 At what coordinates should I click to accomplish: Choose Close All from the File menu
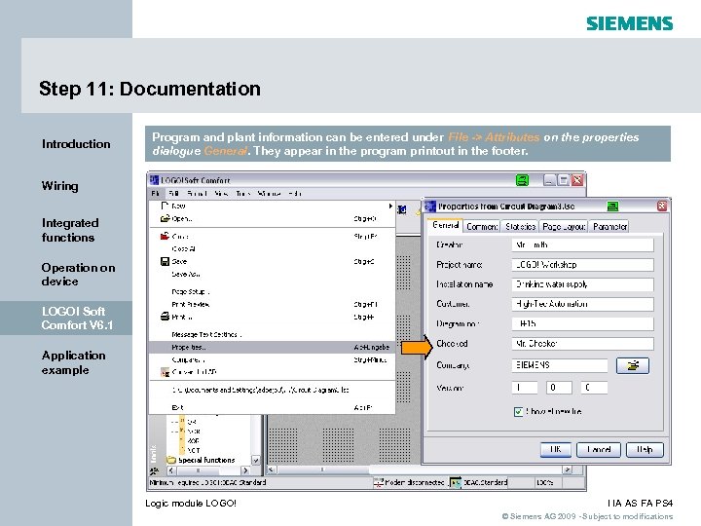[272, 248]
